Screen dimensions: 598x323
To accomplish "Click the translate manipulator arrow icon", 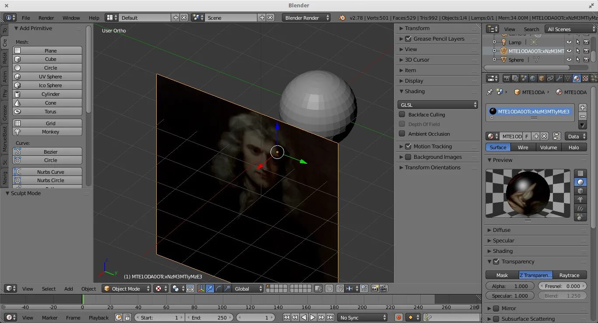I will (210, 288).
